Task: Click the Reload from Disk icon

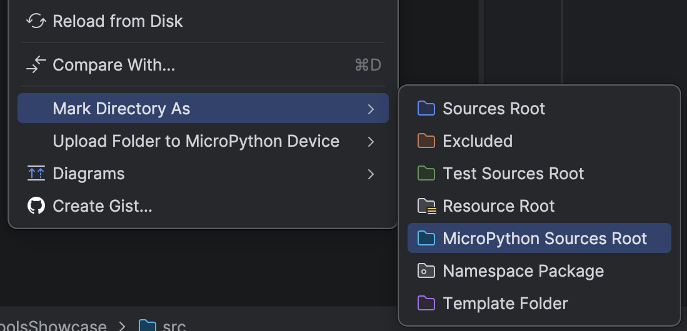Action: pos(36,21)
